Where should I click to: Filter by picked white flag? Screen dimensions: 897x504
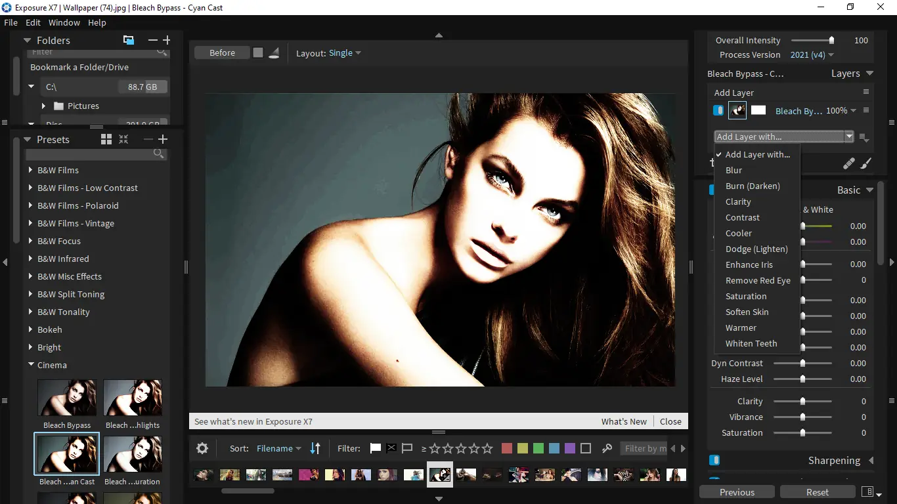[x=376, y=448]
